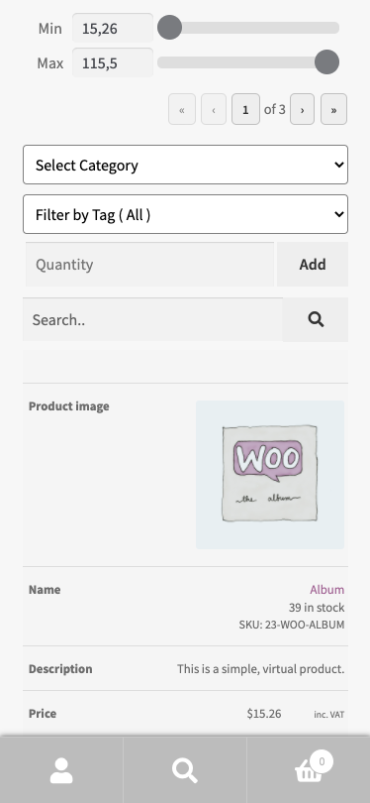Image resolution: width=370 pixels, height=803 pixels.
Task: Tap the search magnifier in bottom bar
Action: [x=184, y=770]
